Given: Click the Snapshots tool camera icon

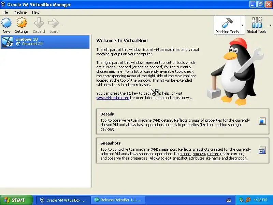Looking at the screenshot, I should point(262,150).
